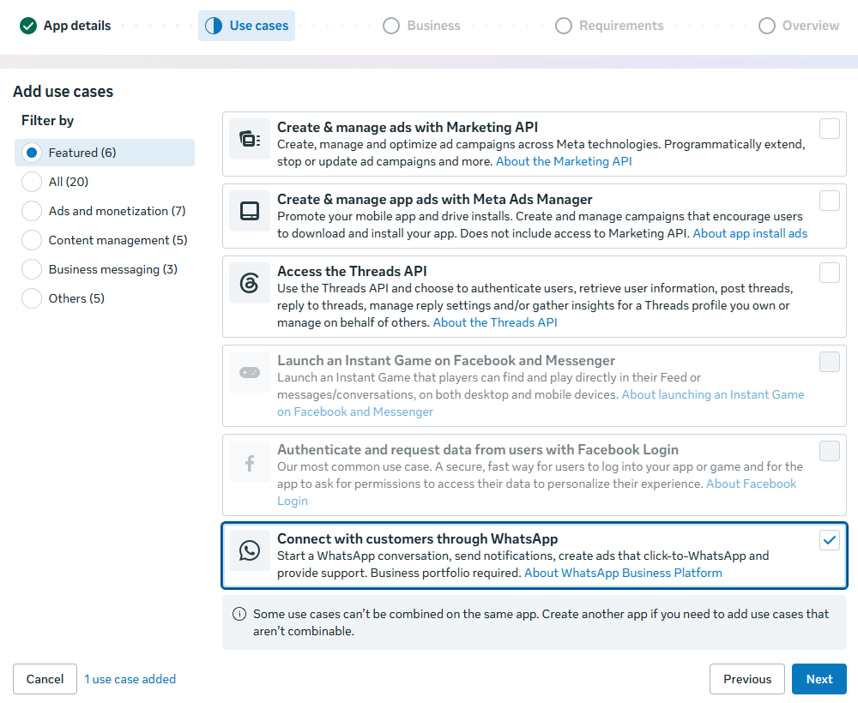Open the Use cases step
Viewport: 858px width, 703px height.
246,26
